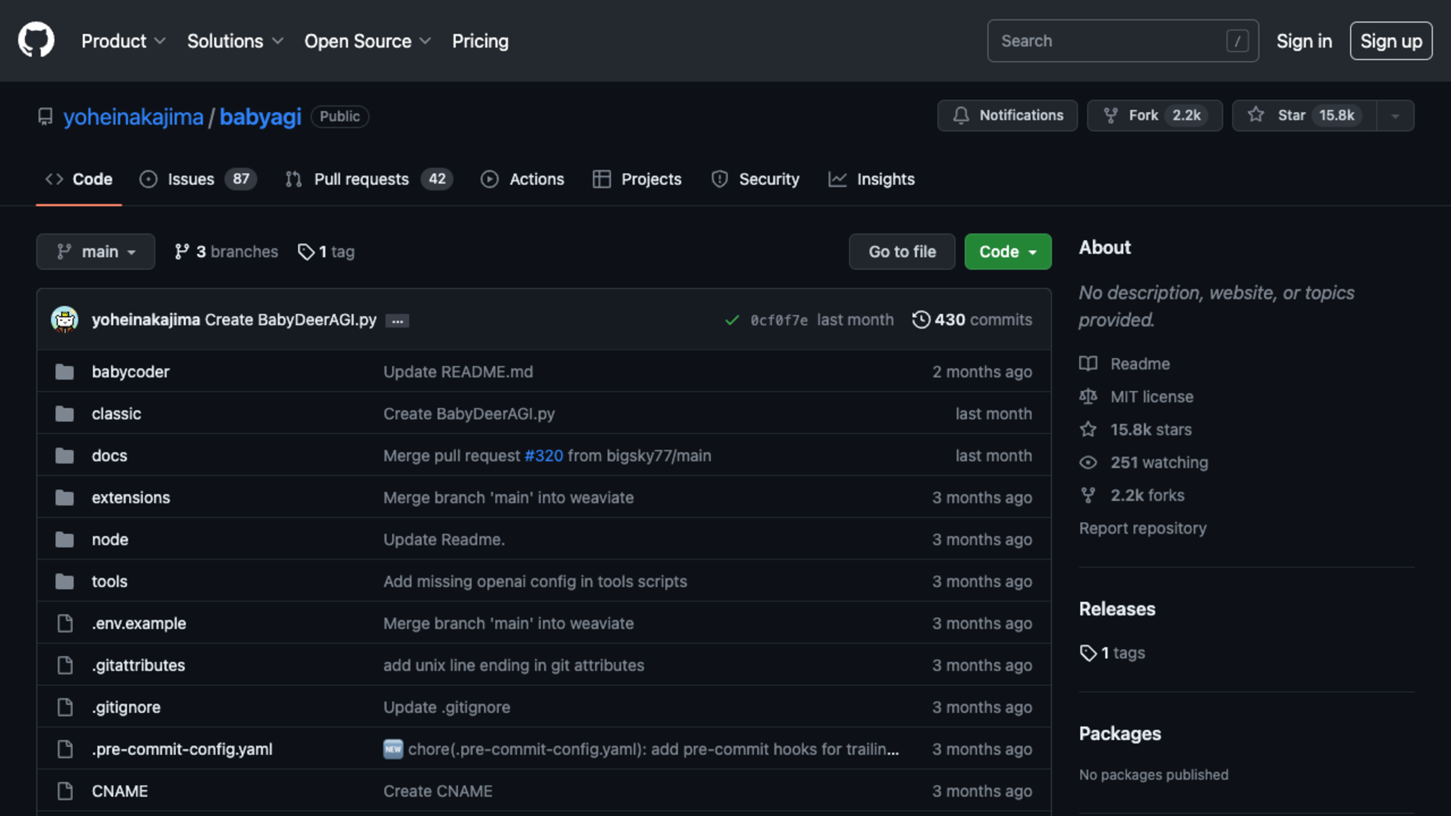Open the Releases heading link
This screenshot has height=816, width=1451.
click(x=1117, y=609)
